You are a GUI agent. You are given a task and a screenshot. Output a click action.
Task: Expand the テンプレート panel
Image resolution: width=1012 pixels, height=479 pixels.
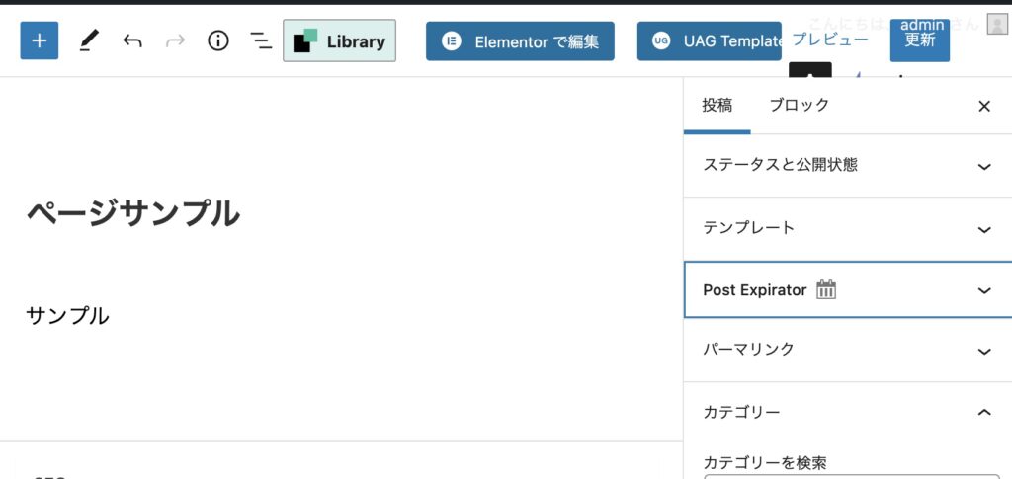click(x=983, y=229)
